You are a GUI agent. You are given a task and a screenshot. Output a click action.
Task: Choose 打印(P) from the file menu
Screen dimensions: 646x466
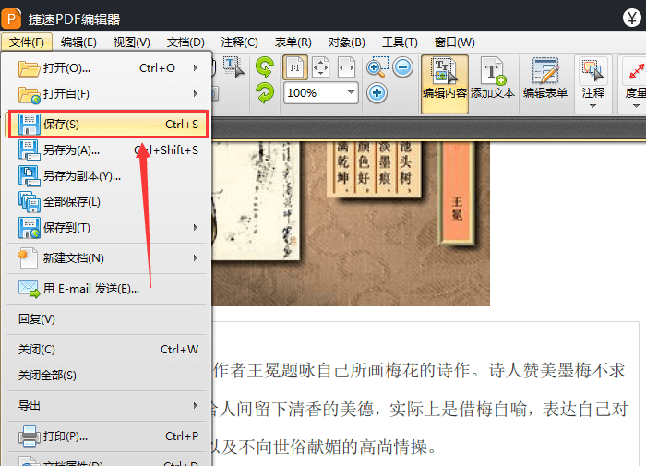pos(108,436)
